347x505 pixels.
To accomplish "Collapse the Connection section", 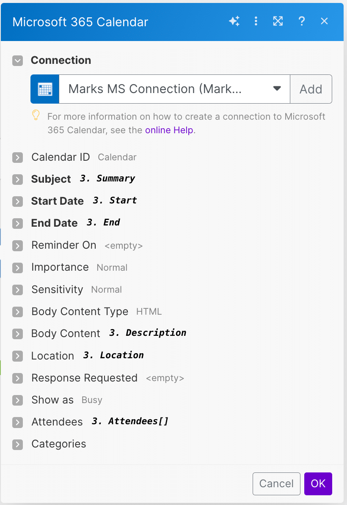I will click(17, 60).
